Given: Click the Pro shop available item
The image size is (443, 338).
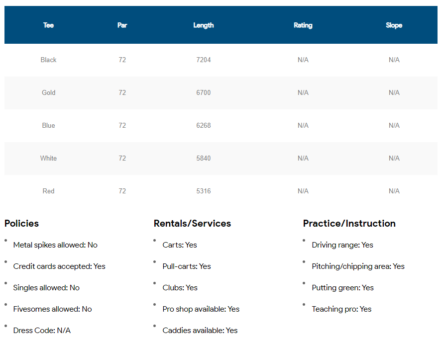Looking at the screenshot, I should (x=201, y=309).
